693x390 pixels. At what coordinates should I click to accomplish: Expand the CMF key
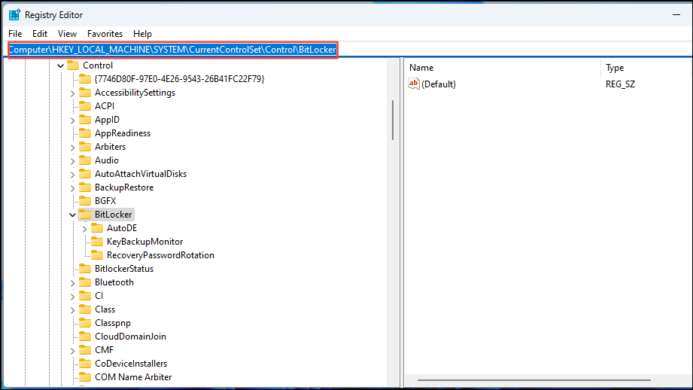(72, 351)
